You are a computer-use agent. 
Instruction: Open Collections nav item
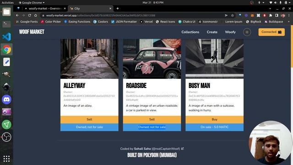coord(190,32)
